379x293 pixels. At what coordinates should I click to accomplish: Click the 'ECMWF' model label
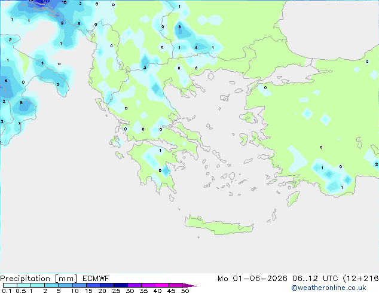96,279
